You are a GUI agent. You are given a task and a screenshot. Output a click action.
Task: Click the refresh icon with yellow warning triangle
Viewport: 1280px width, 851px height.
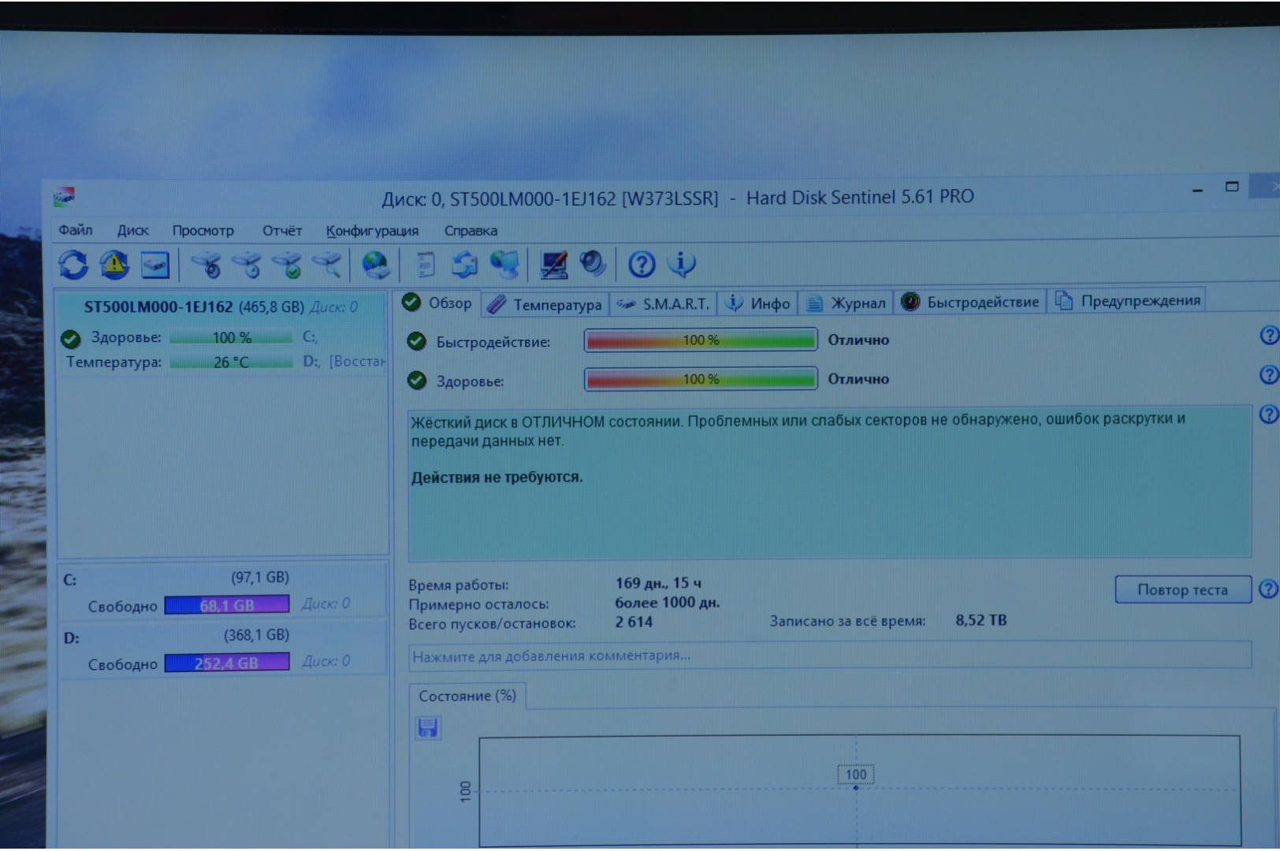coord(114,265)
